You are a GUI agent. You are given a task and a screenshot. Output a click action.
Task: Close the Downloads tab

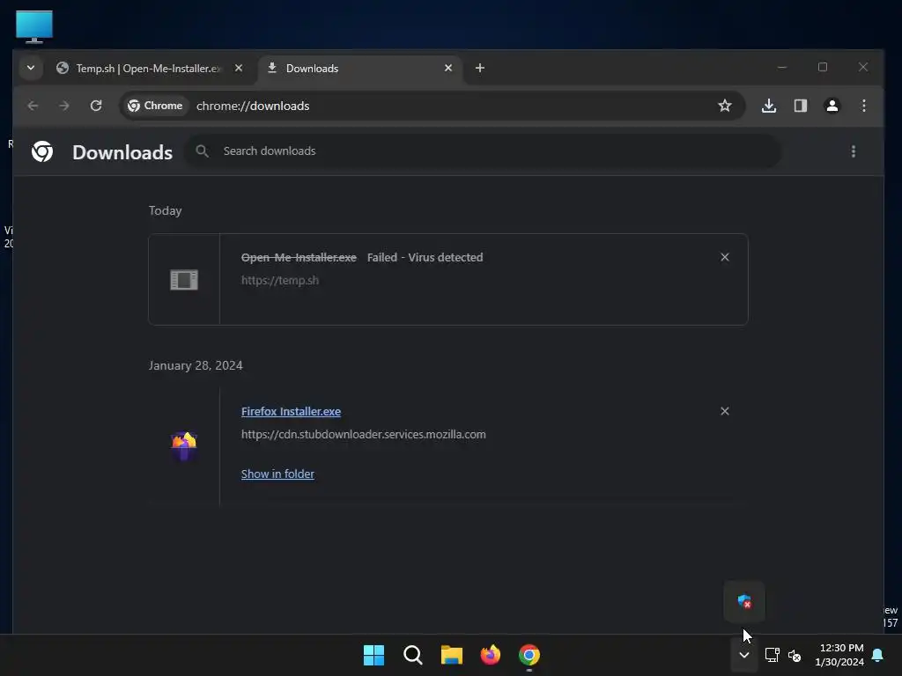(448, 68)
